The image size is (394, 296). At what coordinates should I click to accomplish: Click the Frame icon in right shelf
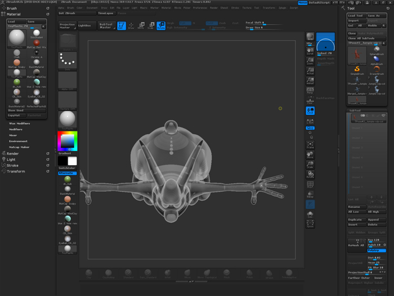(310, 145)
